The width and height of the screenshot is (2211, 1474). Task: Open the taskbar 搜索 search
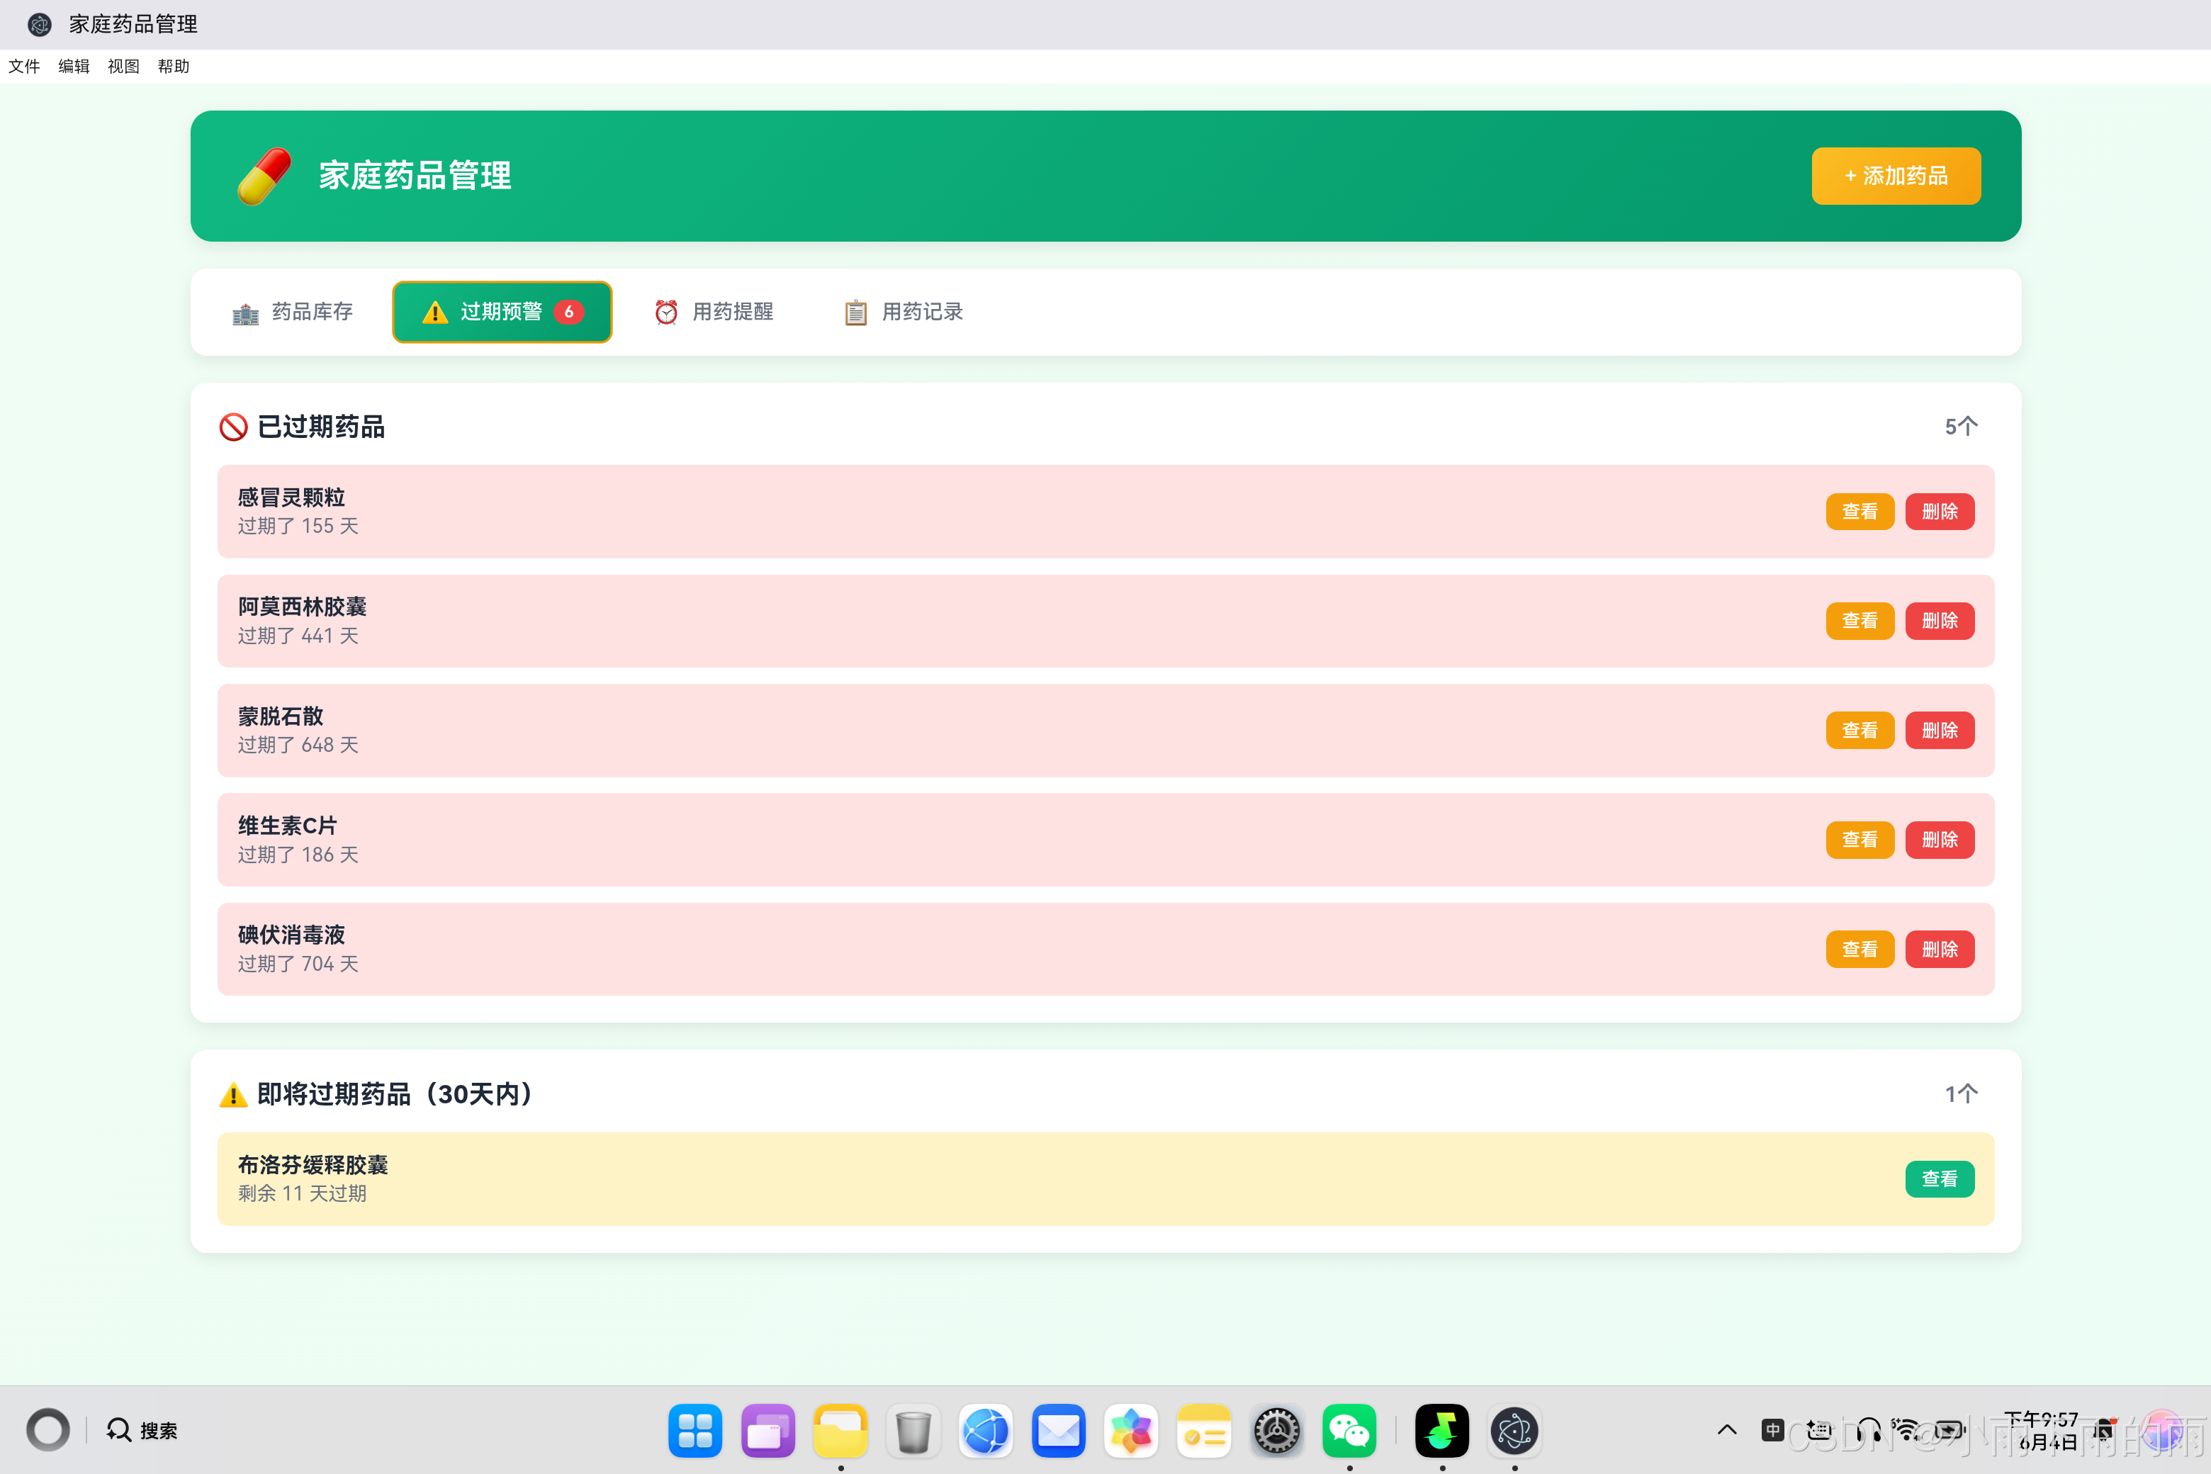click(x=142, y=1430)
